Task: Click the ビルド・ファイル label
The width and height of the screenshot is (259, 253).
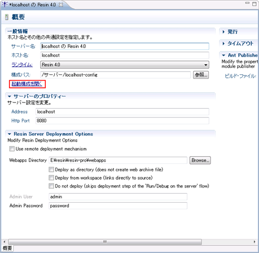Action: [241, 76]
